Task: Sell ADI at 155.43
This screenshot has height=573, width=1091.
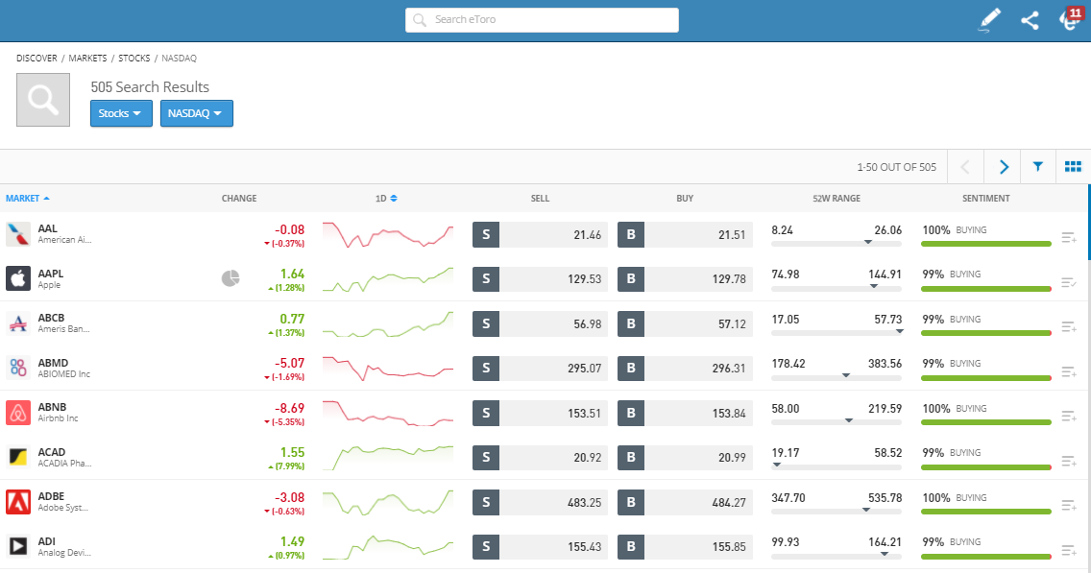Action: 540,546
